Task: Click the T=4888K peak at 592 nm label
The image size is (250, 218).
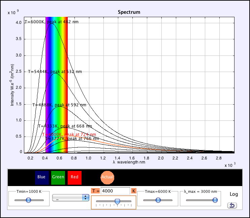Action: (59, 105)
